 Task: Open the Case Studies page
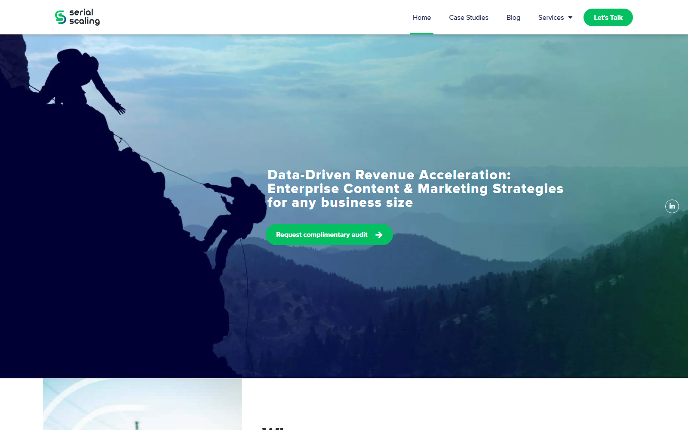click(469, 18)
